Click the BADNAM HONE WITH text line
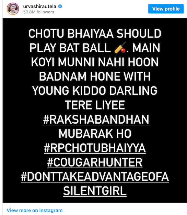The image size is (187, 215). (x=95, y=77)
